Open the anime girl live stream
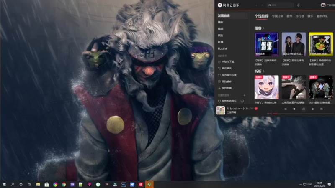This screenshot has height=188, width=335. point(267,87)
